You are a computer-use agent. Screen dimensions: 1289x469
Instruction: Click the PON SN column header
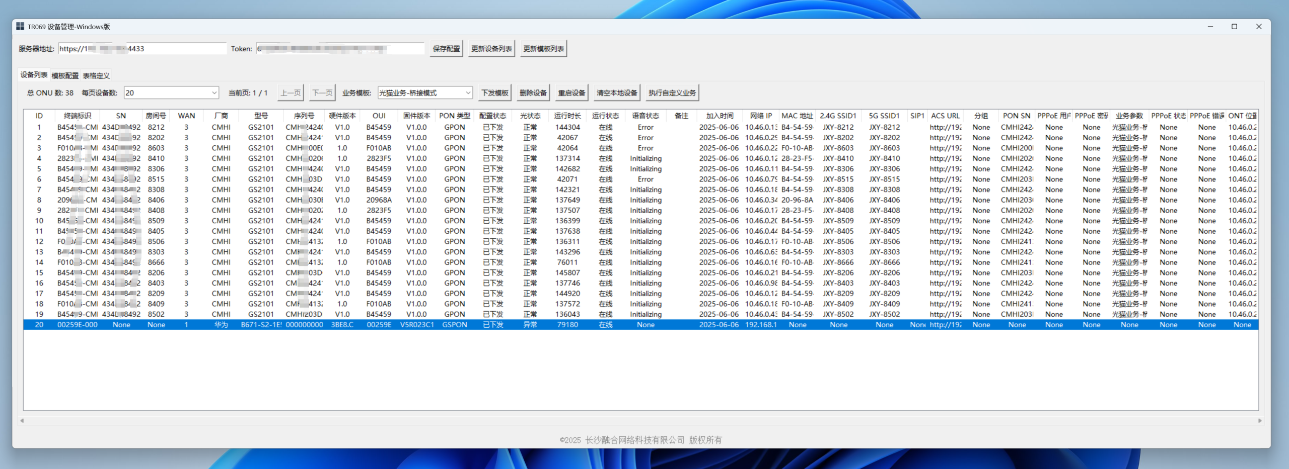[1017, 116]
